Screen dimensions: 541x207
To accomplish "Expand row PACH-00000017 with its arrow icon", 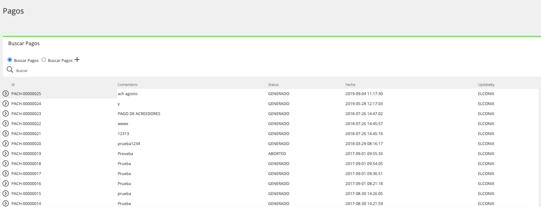I will pyautogui.click(x=6, y=173).
